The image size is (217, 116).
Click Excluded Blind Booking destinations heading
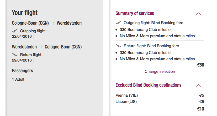(x=148, y=85)
